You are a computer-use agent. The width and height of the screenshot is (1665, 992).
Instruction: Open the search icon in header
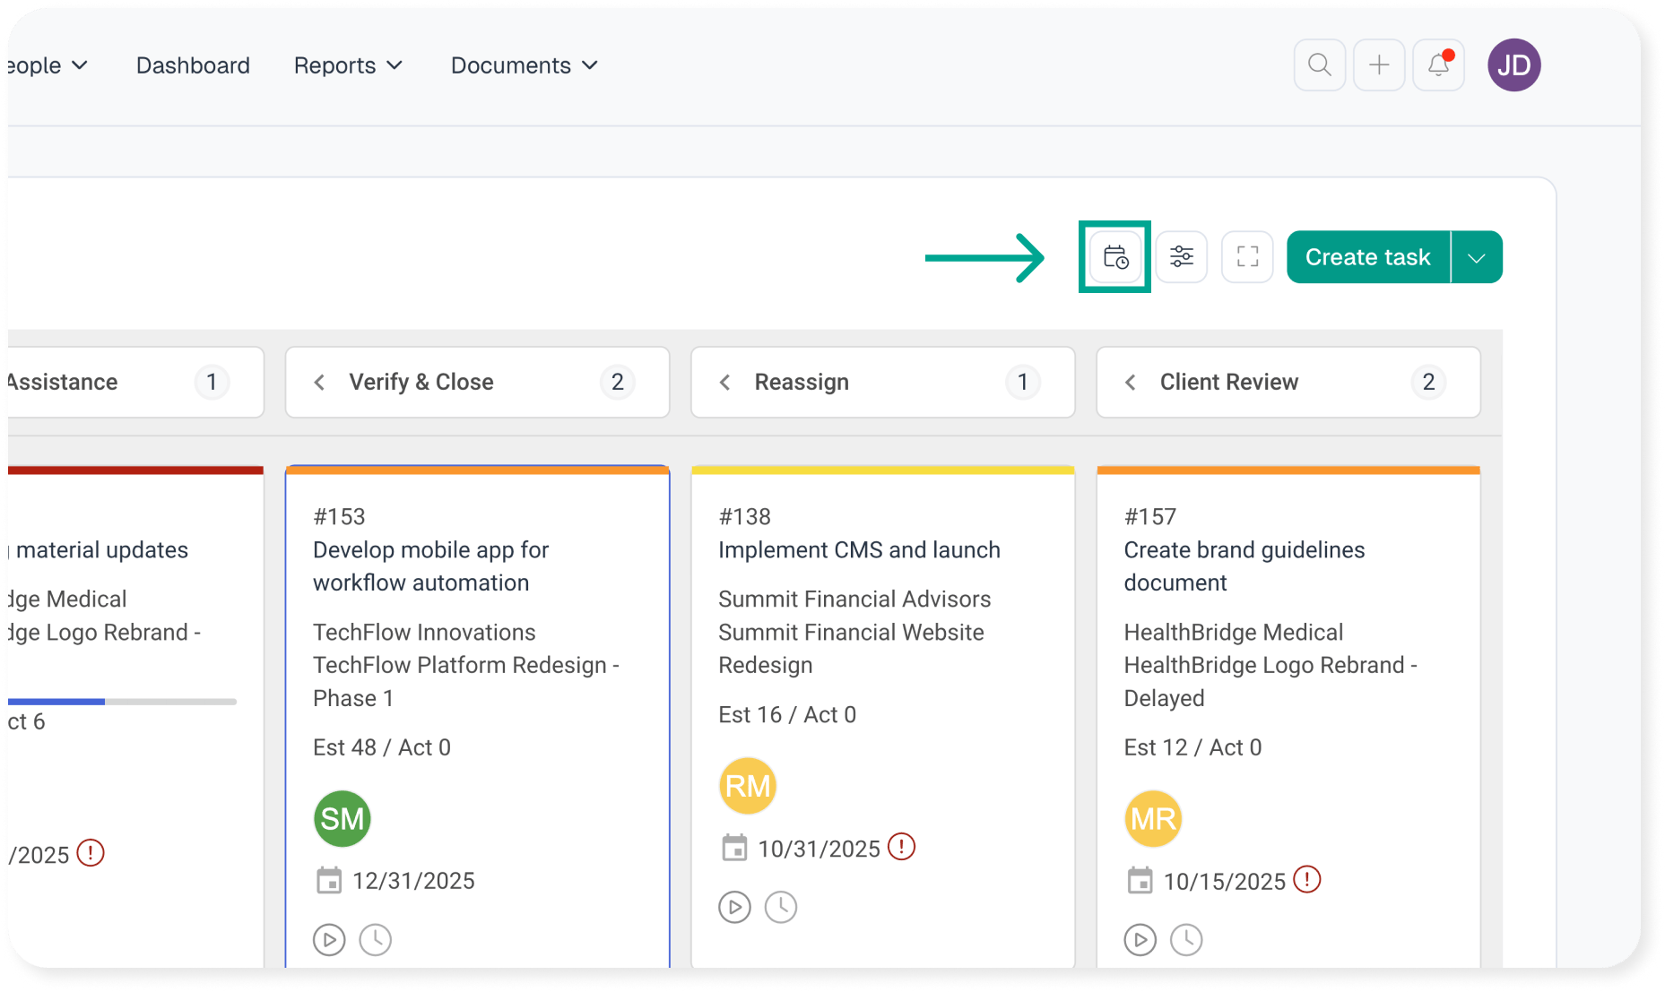coord(1319,65)
